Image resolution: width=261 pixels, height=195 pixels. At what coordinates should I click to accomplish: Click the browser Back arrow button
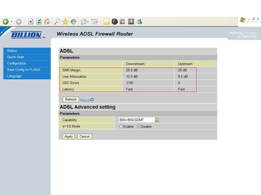(x=6, y=22)
